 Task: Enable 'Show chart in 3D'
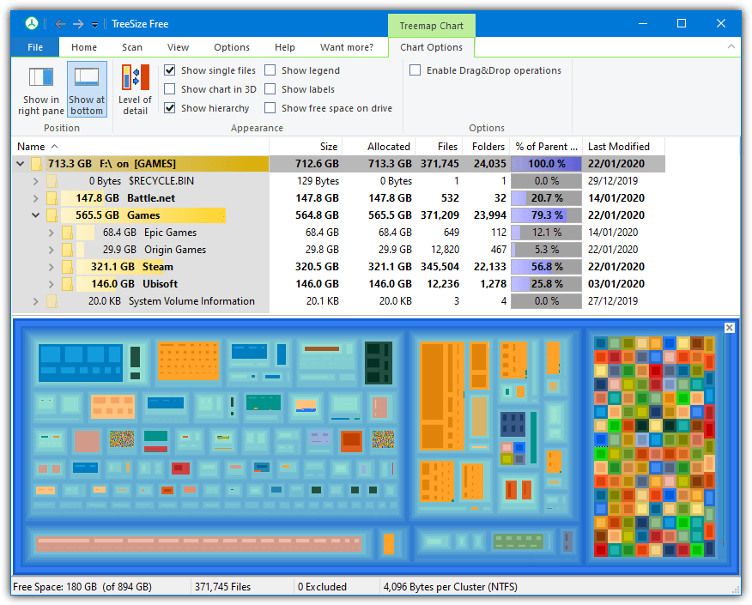coord(170,88)
